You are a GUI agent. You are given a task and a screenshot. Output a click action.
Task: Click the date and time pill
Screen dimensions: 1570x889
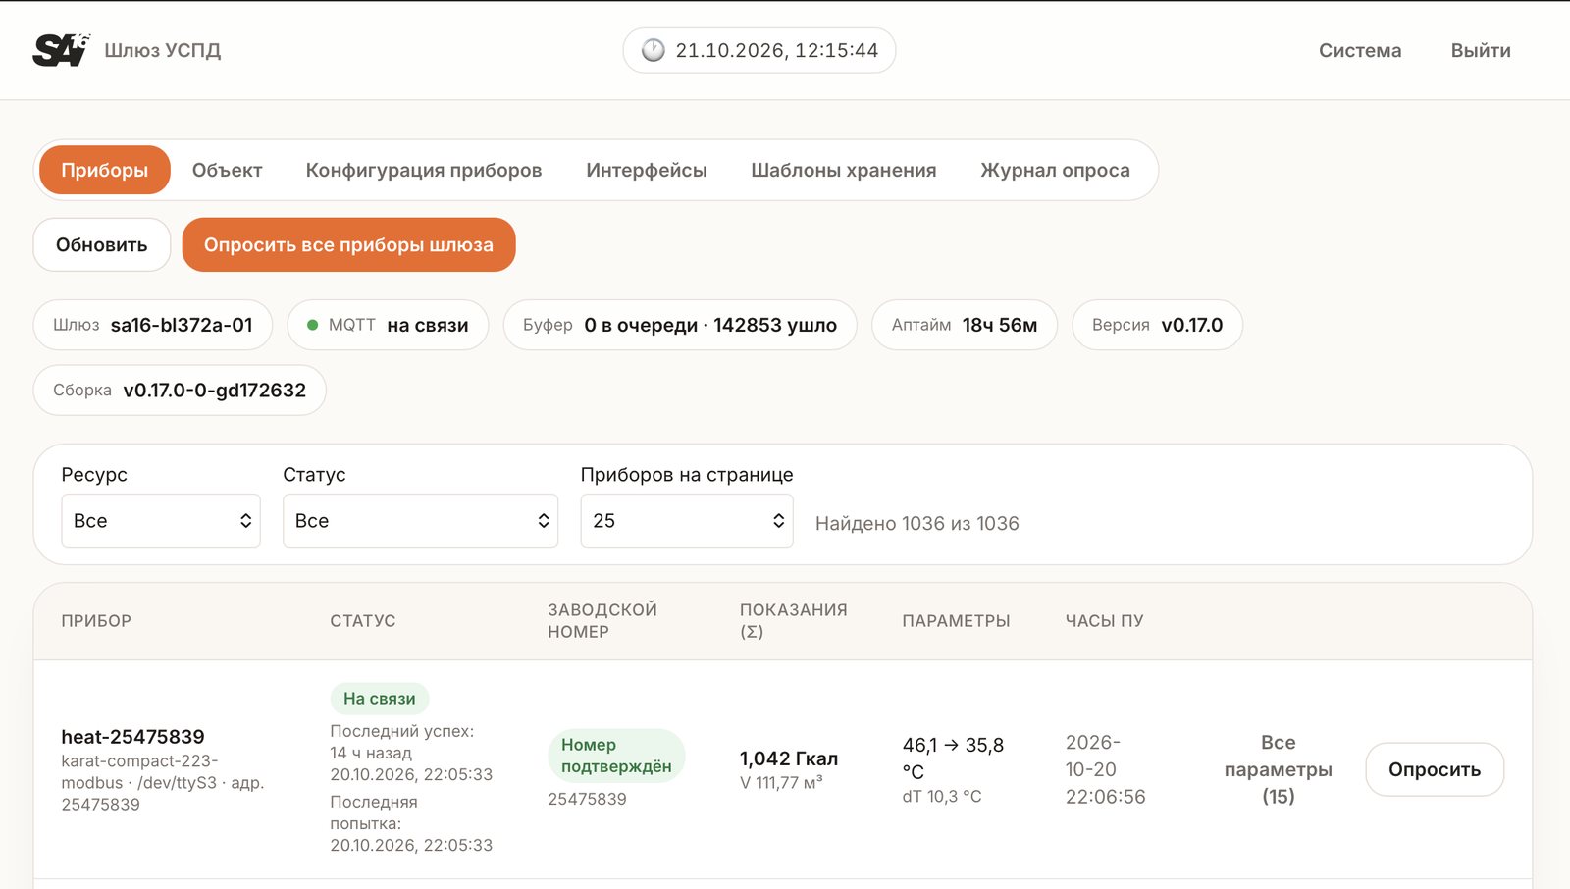pos(759,50)
